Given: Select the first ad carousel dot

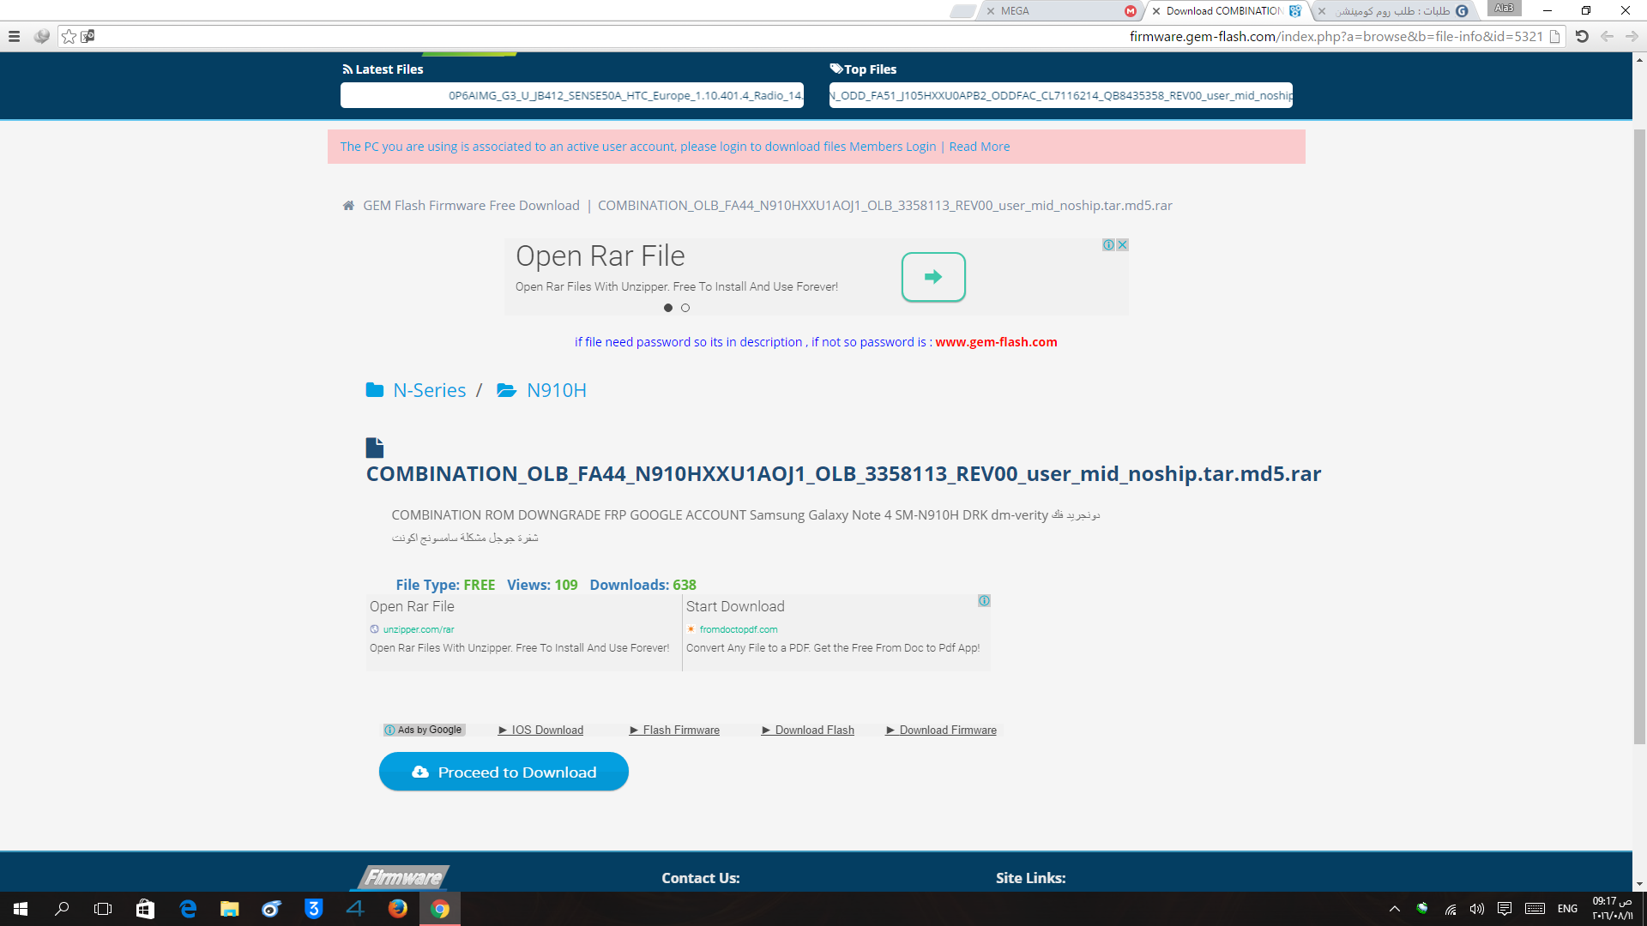Looking at the screenshot, I should click(x=668, y=308).
